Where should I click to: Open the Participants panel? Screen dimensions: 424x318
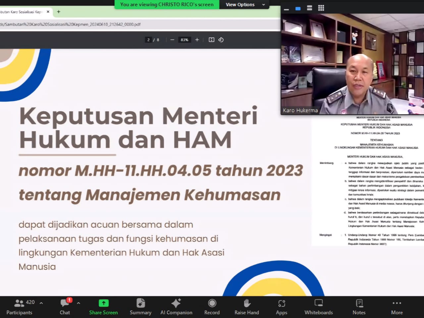[x=19, y=307]
